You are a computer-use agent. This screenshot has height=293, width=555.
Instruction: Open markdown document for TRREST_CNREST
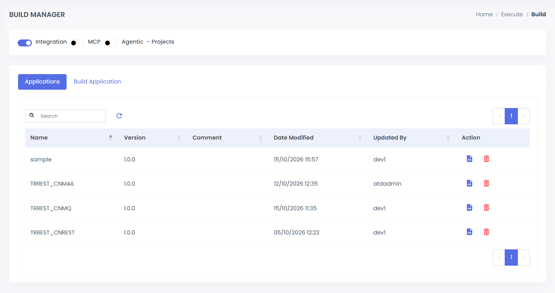[469, 232]
